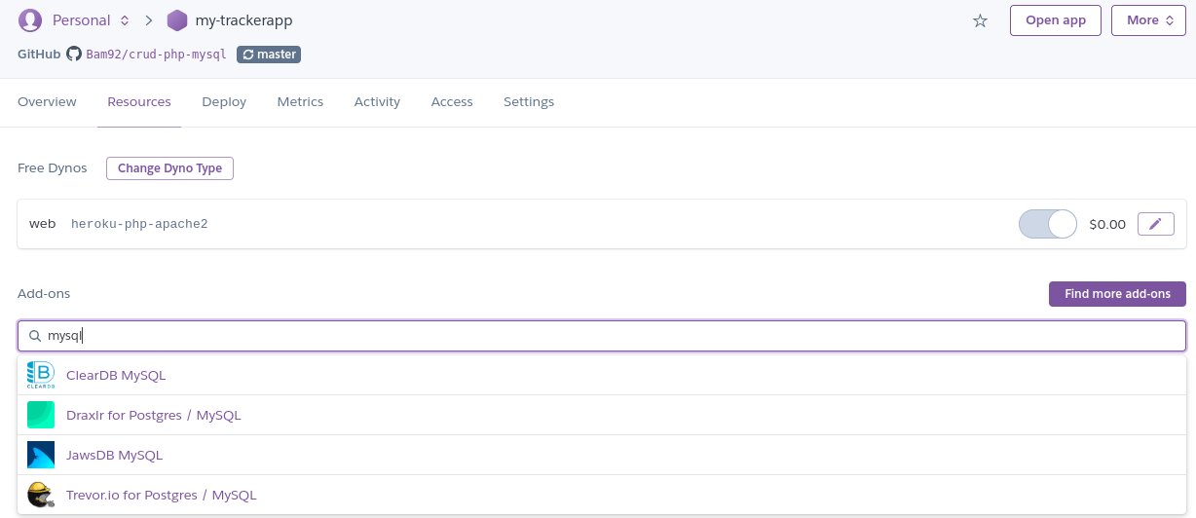1196x518 pixels.
Task: Favorite the app with the star icon
Action: tap(980, 20)
